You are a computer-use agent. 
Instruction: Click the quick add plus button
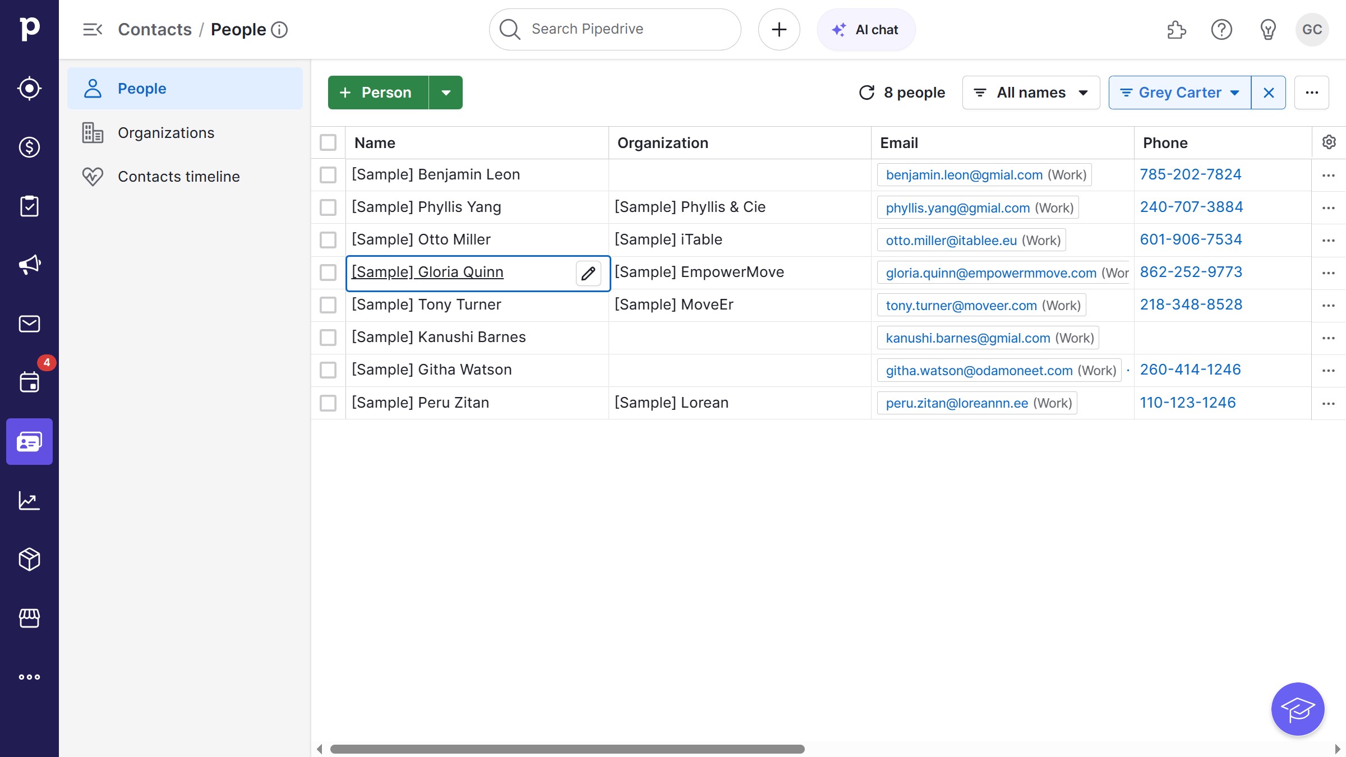click(779, 29)
